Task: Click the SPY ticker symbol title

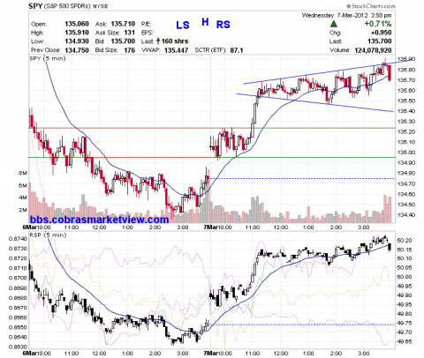Action: click(x=35, y=6)
